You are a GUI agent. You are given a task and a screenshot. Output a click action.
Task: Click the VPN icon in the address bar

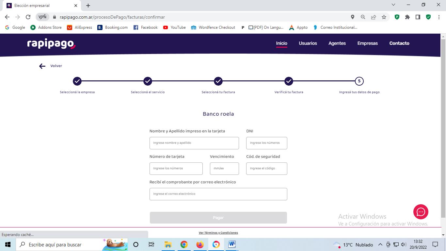pyautogui.click(x=42, y=17)
